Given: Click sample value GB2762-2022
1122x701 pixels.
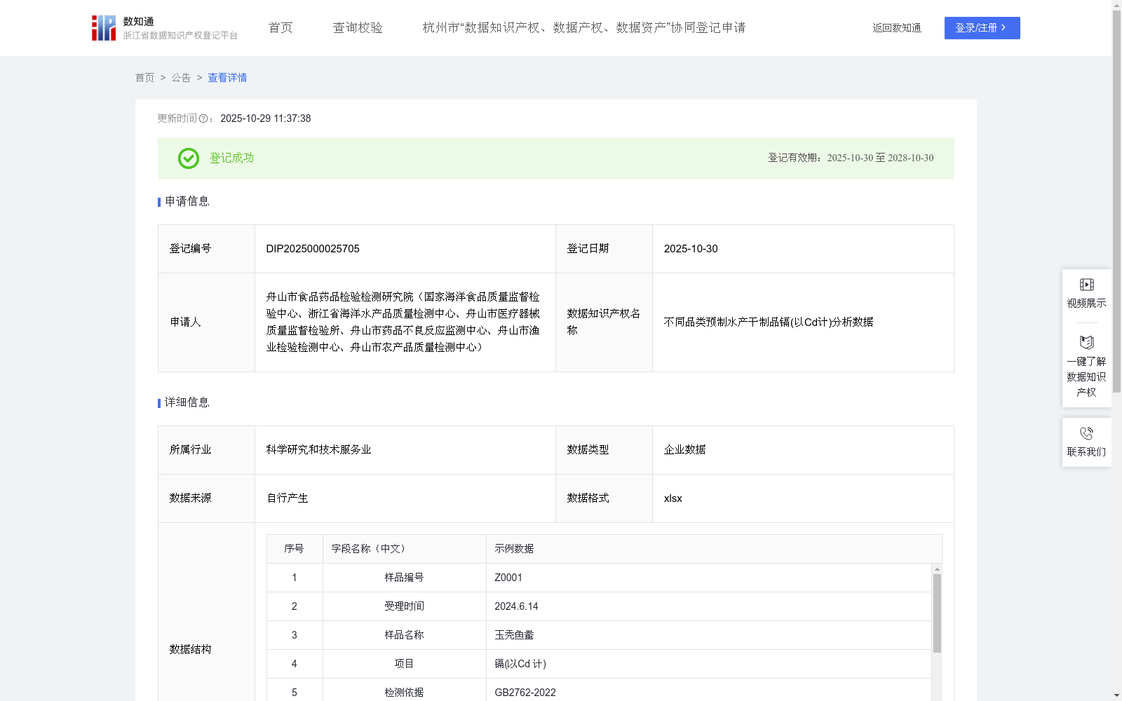Looking at the screenshot, I should click(x=525, y=693).
